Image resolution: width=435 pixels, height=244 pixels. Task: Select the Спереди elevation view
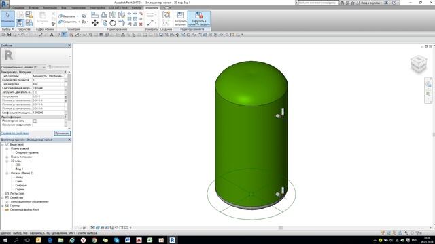tap(21, 185)
